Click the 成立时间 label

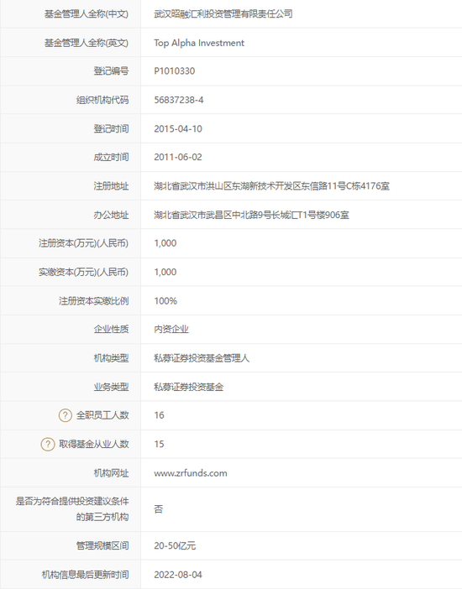(x=111, y=157)
